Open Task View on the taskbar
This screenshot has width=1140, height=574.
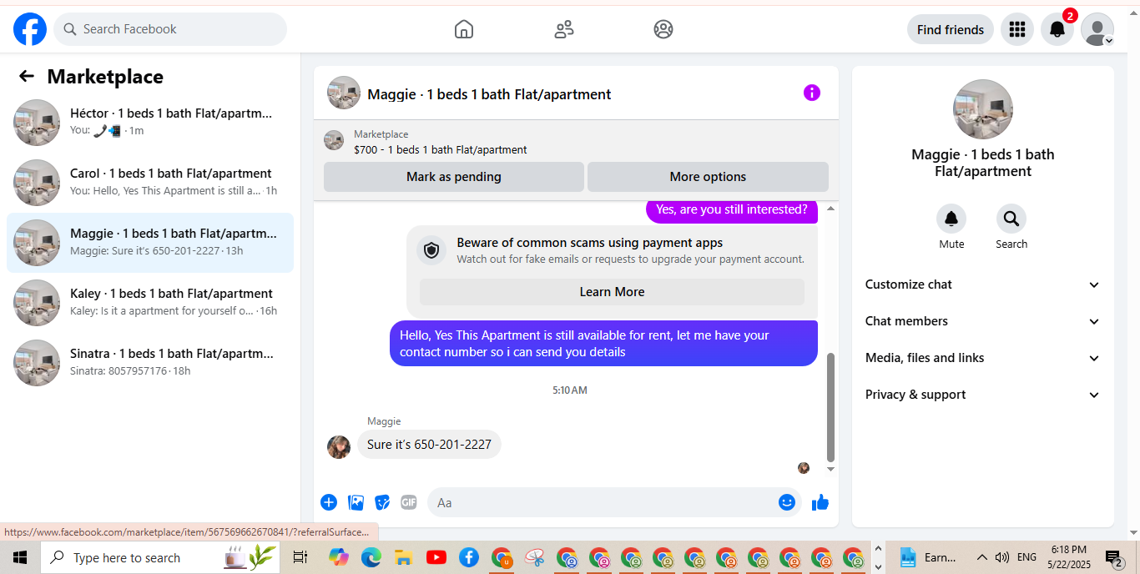(300, 557)
